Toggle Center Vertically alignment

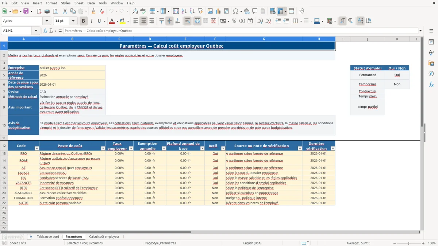coord(169,21)
